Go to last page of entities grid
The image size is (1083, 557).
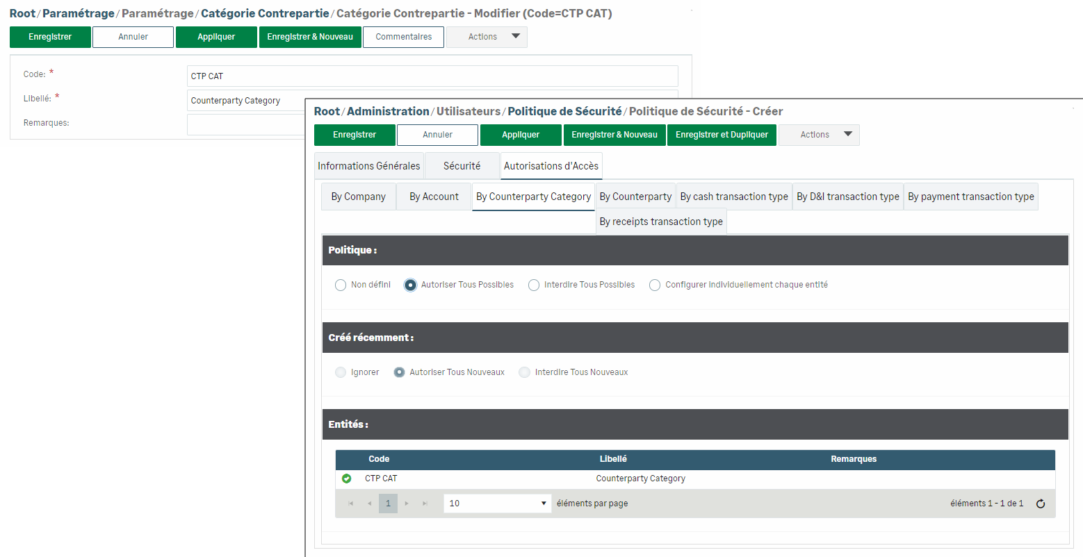point(425,504)
